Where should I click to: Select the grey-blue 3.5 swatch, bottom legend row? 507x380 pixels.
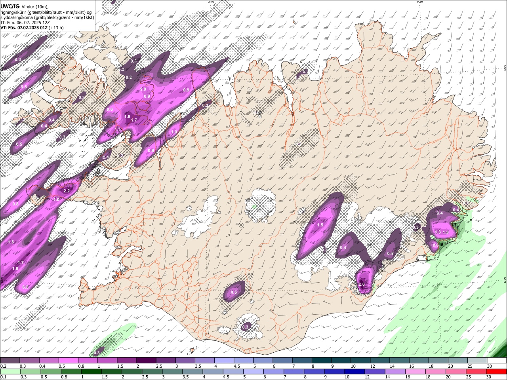193,371
